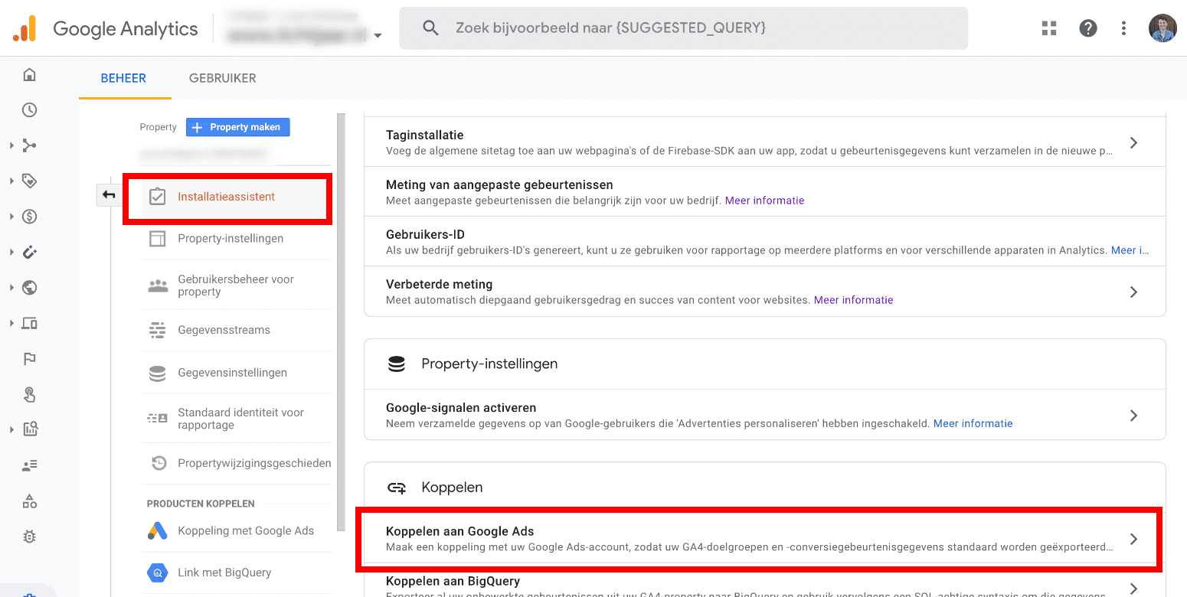This screenshot has width=1187, height=597.
Task: Expand the devices sidebar section arrow
Action: (x=11, y=323)
